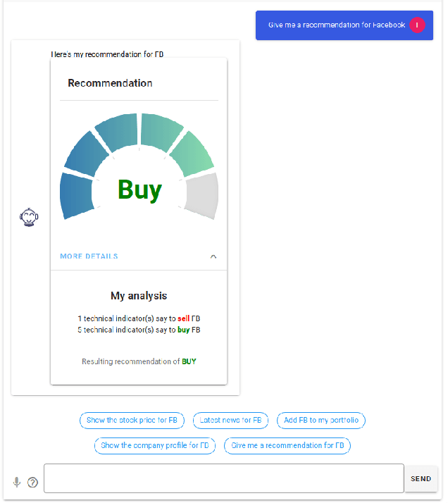Focus the chat message input field
This screenshot has height=503, width=448.
click(x=223, y=478)
